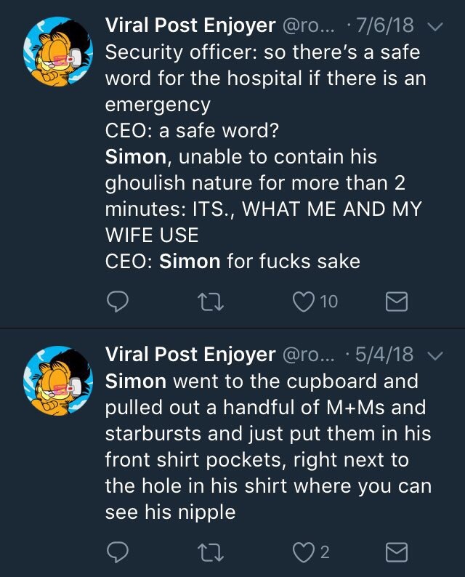Open Viral Post Enjoyer profile from first tweet
465x577 pixels.
coord(190,26)
